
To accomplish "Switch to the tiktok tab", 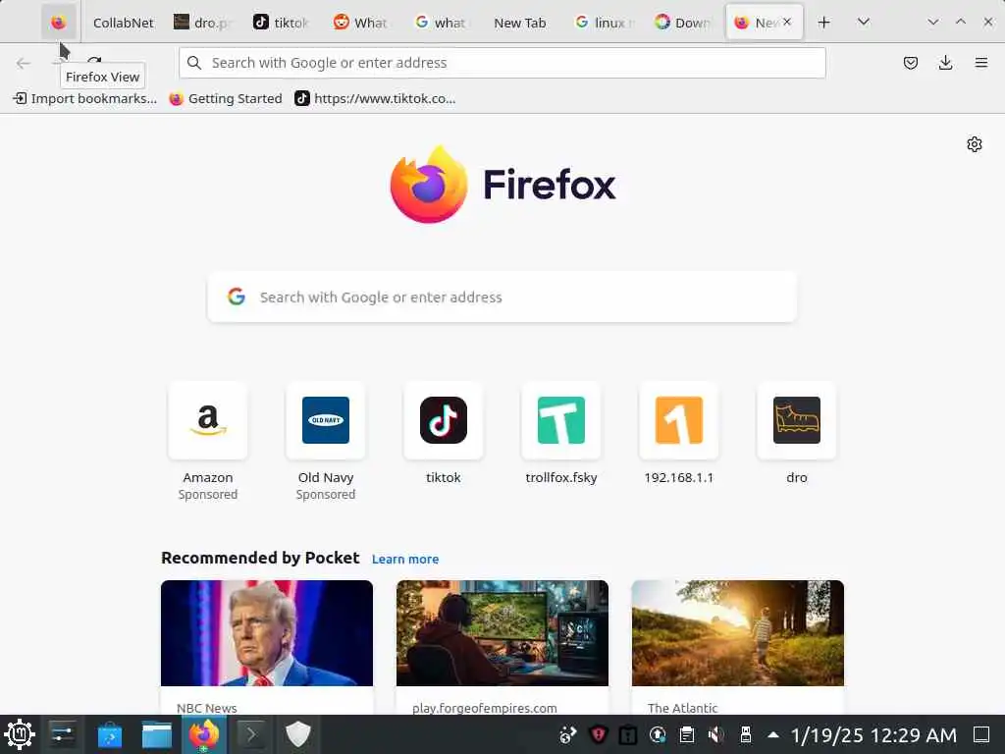I will coord(282,23).
